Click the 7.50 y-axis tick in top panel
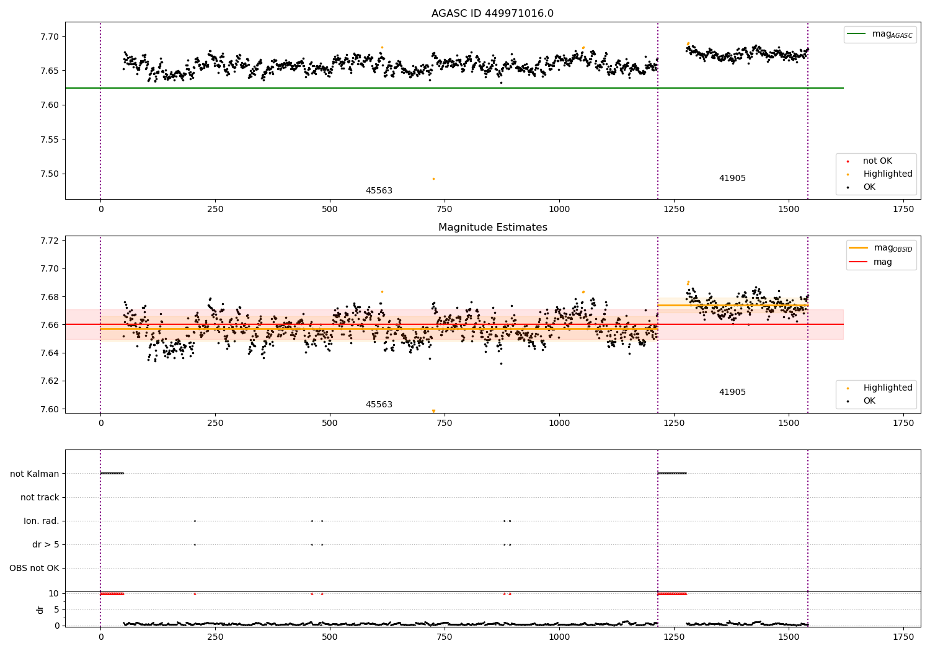This screenshot has width=930, height=651. tap(50, 174)
